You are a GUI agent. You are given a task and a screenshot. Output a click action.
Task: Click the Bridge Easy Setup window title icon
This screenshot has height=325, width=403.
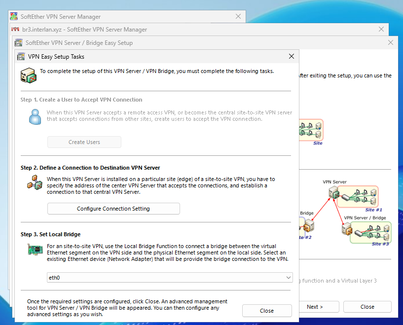(19, 42)
